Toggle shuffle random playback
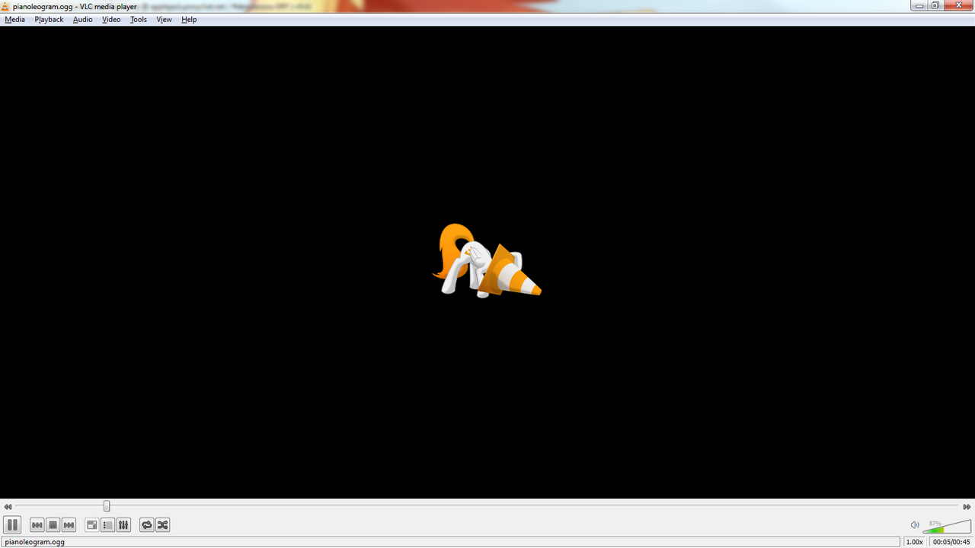Screen dimensions: 975x548 point(162,525)
